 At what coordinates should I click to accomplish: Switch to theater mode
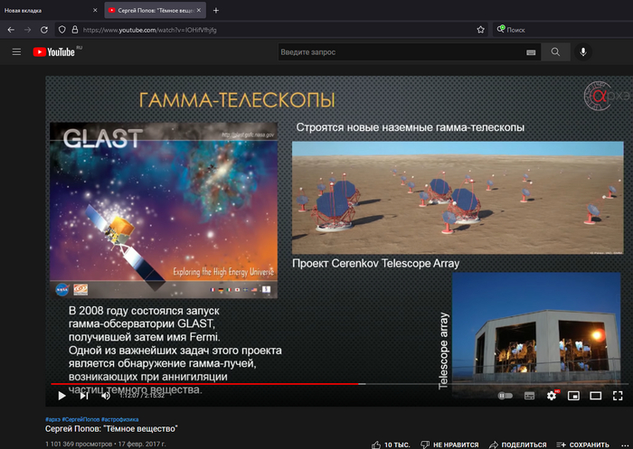pos(595,396)
